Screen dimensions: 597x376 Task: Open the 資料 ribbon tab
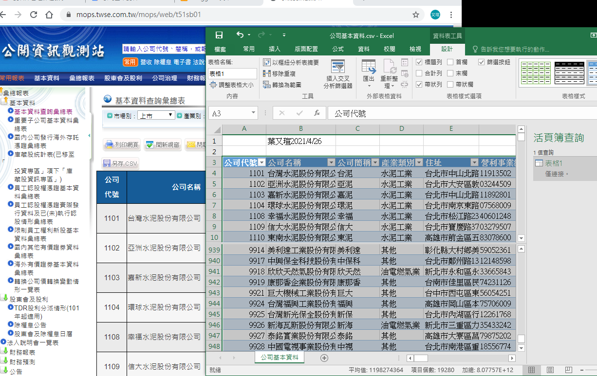(x=364, y=49)
